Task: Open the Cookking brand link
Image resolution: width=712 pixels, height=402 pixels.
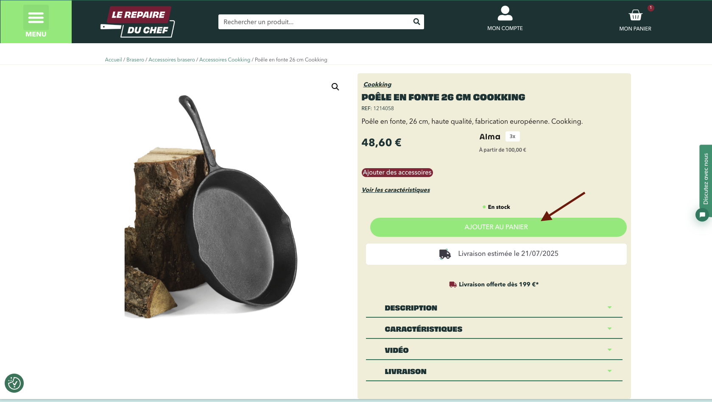Action: (x=377, y=84)
